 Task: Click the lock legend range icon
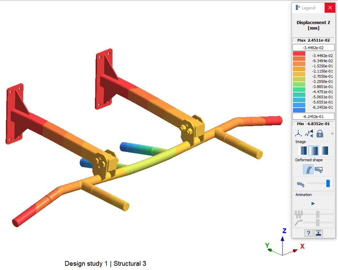click(x=319, y=133)
